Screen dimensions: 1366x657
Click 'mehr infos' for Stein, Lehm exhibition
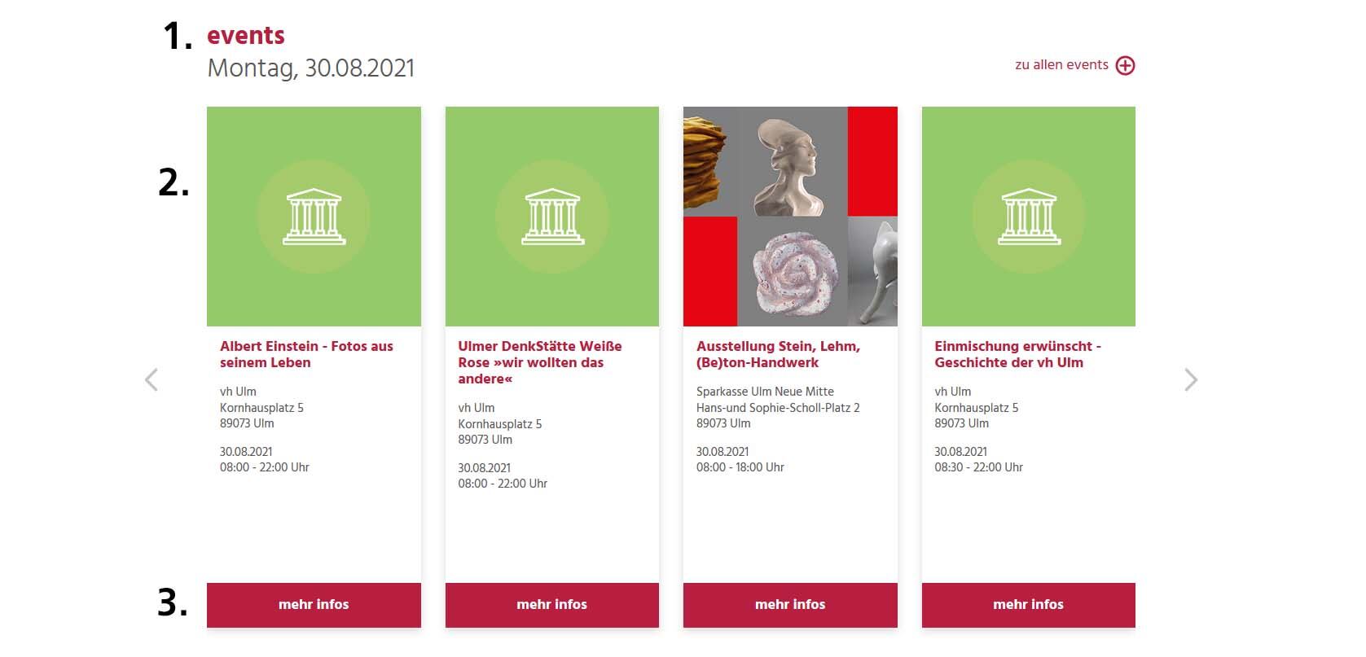click(x=790, y=604)
